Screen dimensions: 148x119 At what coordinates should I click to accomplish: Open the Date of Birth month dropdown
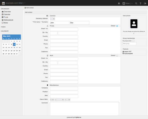(59, 100)
